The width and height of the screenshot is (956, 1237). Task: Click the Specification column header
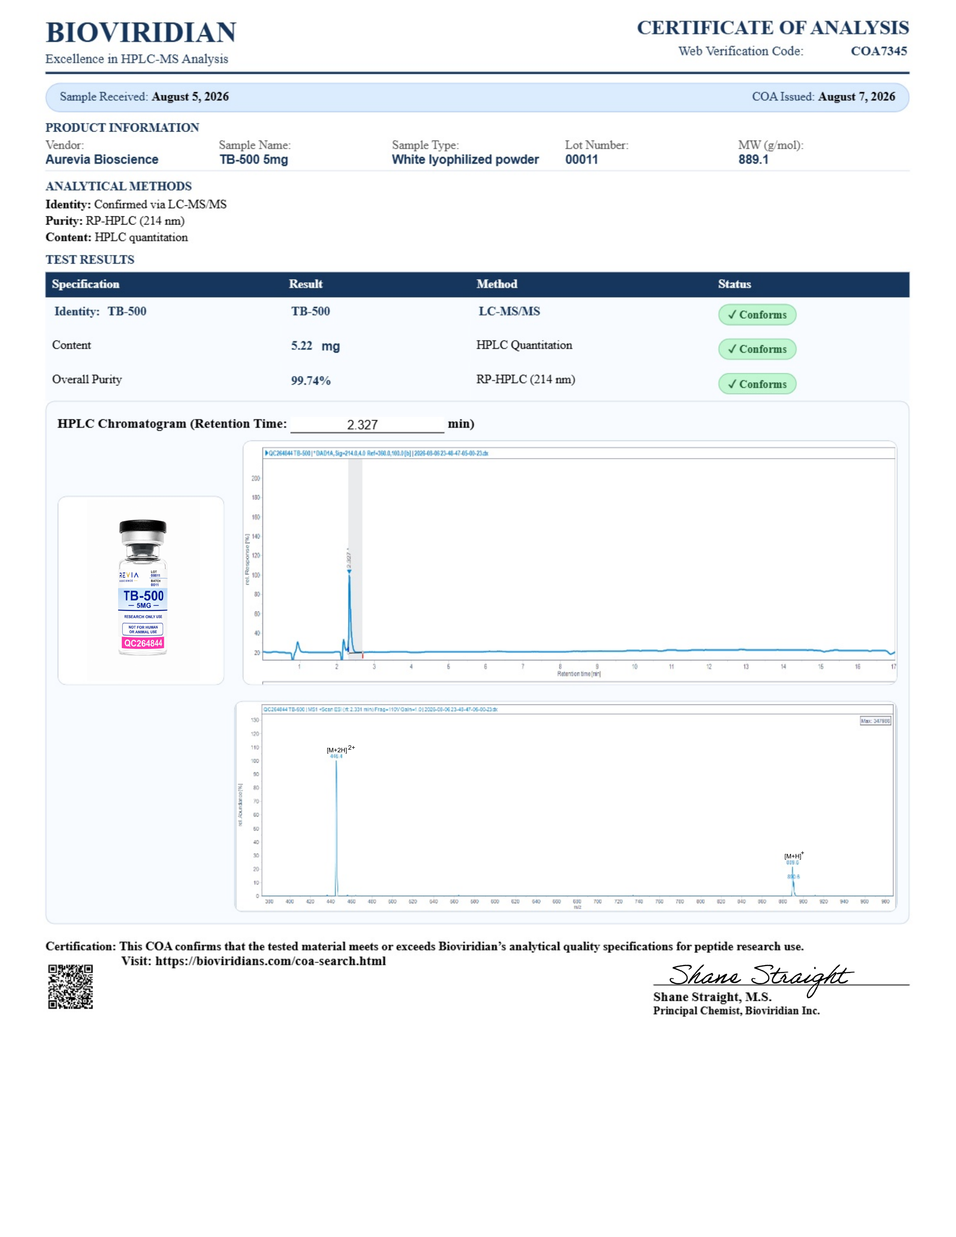85,285
